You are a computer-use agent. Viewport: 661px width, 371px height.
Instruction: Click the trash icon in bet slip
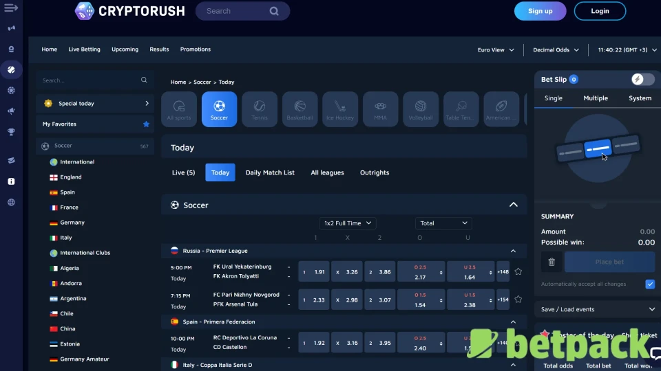(x=552, y=262)
